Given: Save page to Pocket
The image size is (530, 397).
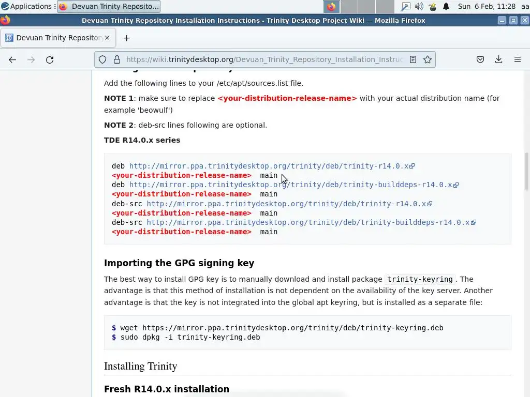Looking at the screenshot, I should [480, 60].
